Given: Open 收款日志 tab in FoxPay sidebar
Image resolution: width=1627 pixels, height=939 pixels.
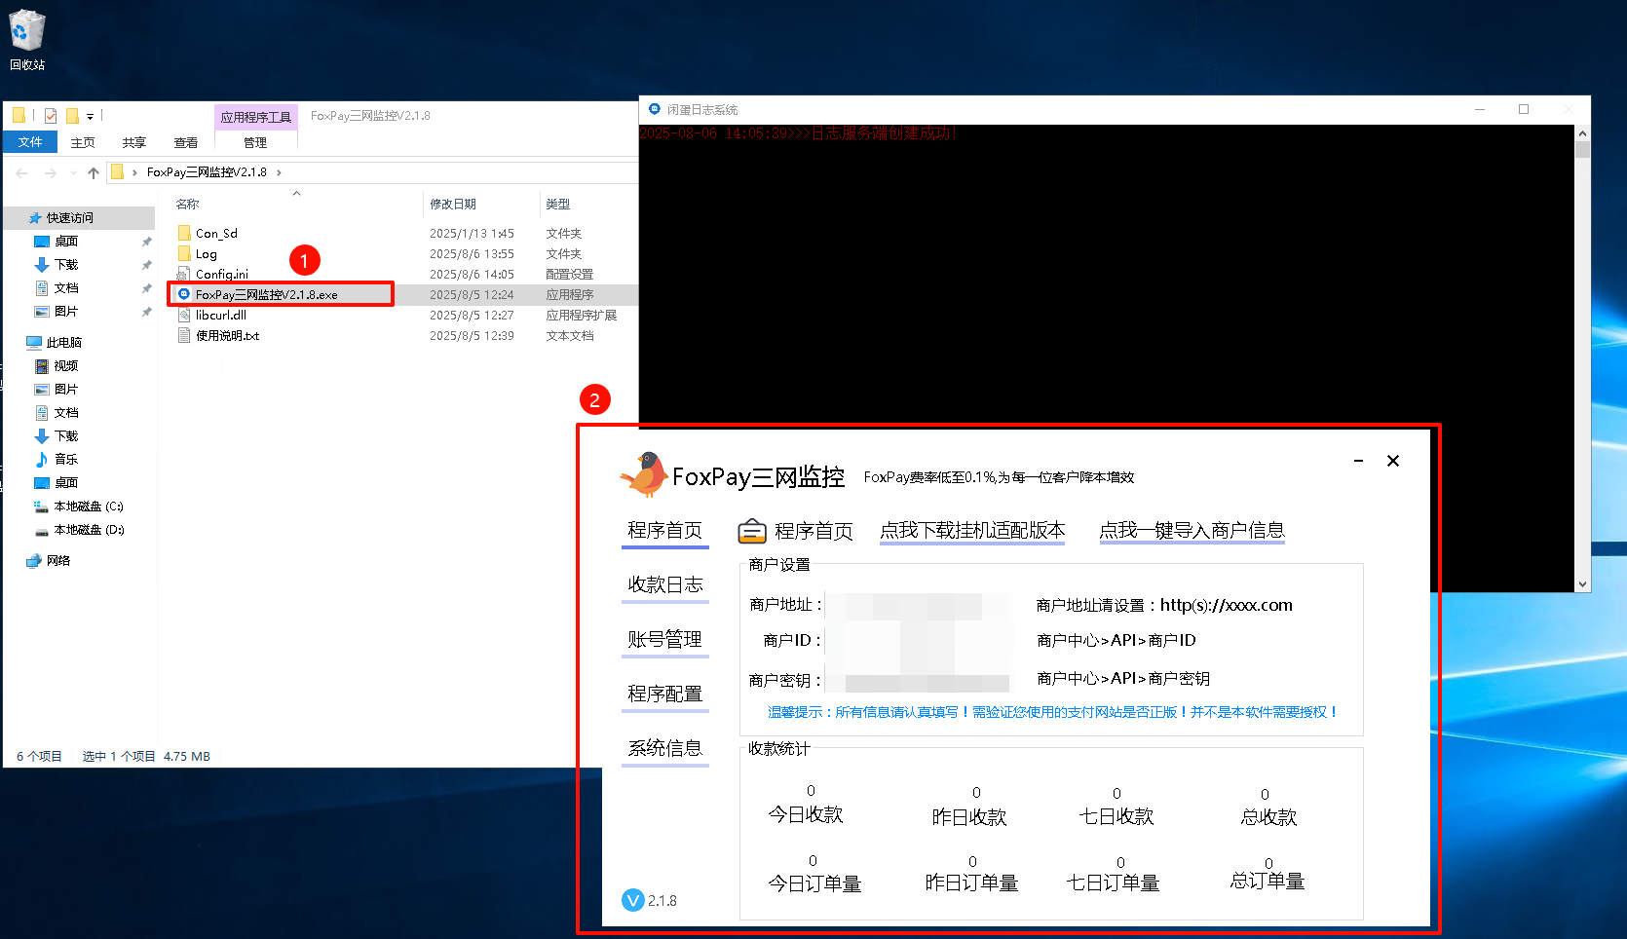Looking at the screenshot, I should 664,584.
